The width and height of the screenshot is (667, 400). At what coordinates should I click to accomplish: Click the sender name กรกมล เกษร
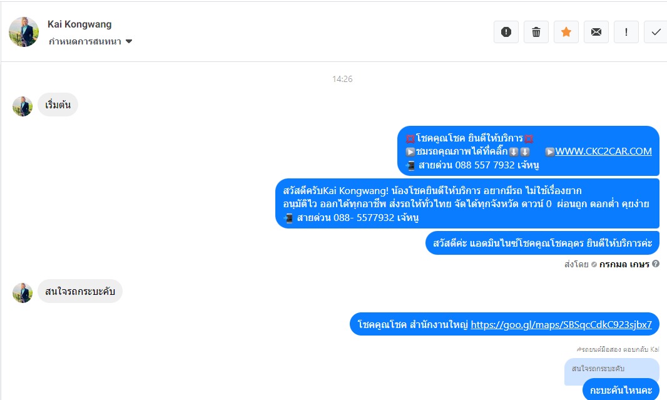pos(624,264)
